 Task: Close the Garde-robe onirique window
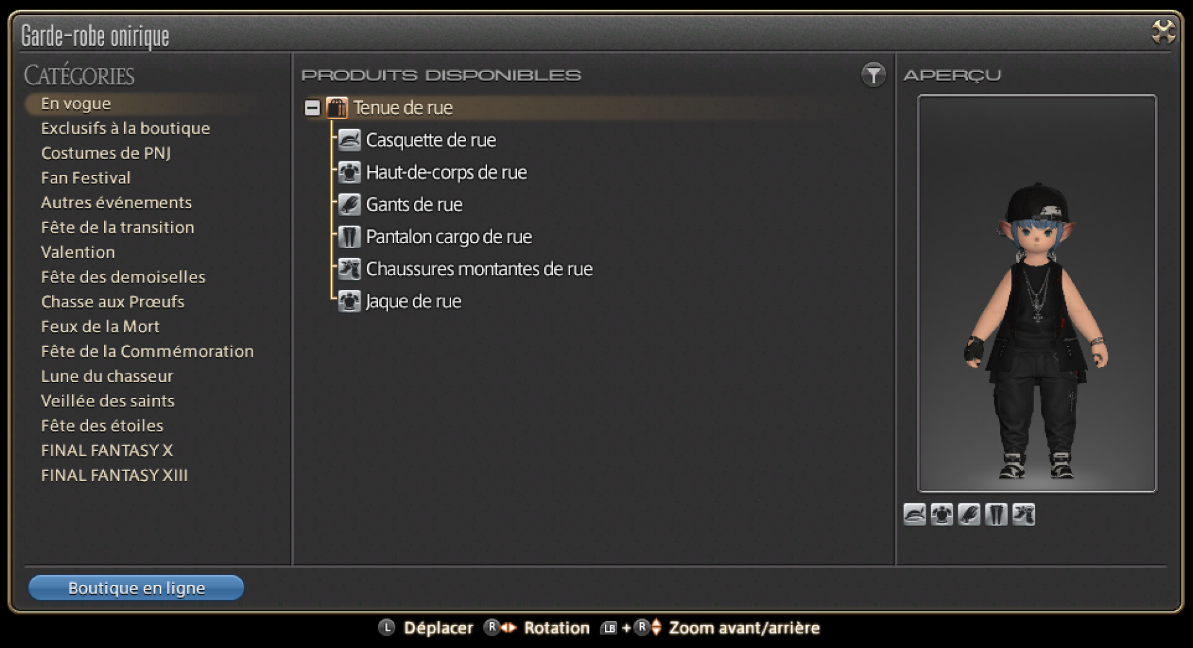[x=1163, y=32]
